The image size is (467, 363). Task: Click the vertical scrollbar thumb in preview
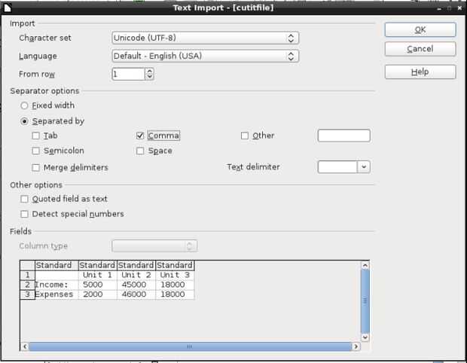[x=365, y=301]
